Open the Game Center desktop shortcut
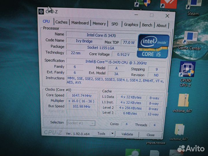This screenshot has height=156, width=208. [x=190, y=41]
